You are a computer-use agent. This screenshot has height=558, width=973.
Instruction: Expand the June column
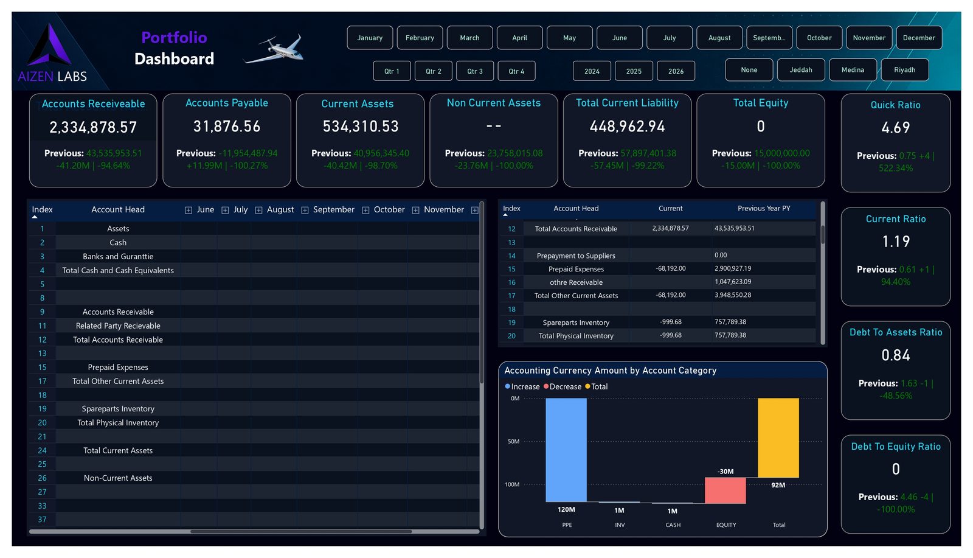coord(189,210)
